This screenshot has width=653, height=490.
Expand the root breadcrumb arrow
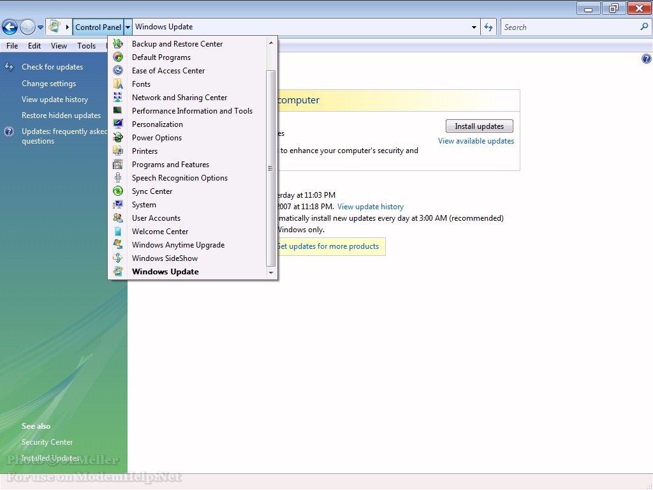click(67, 27)
